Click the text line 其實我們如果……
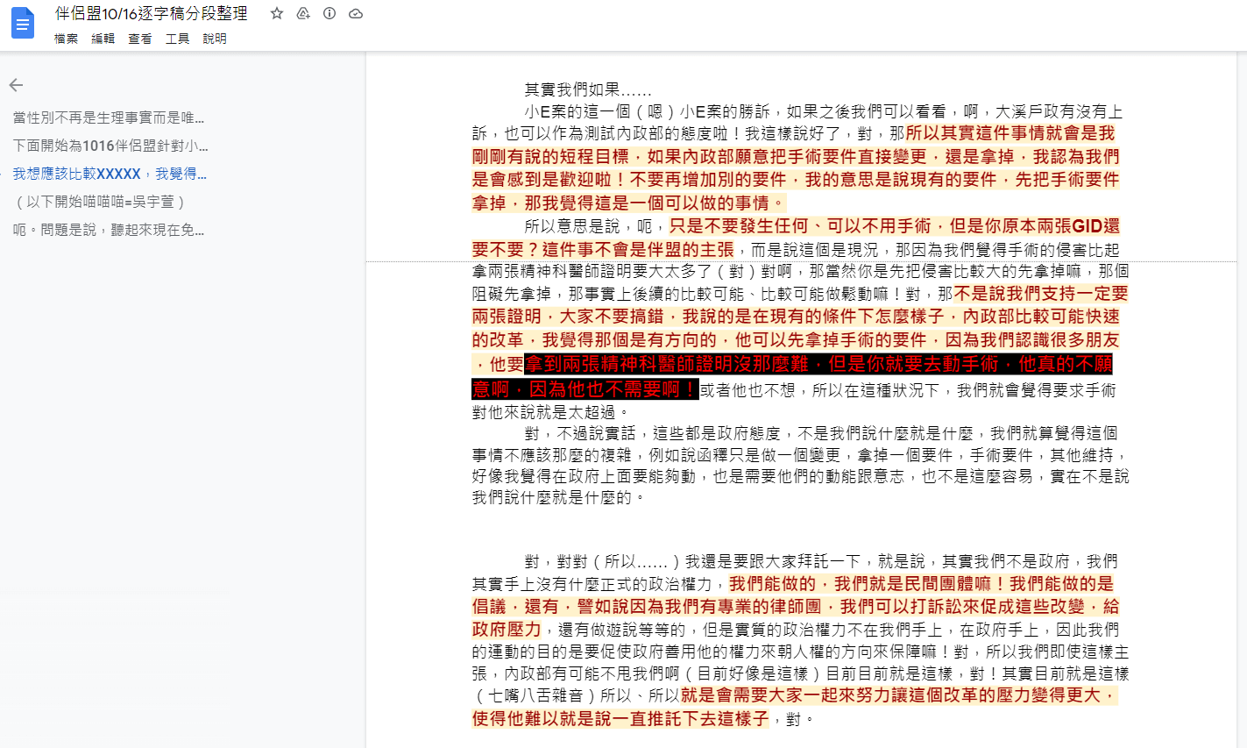The image size is (1247, 748). (x=588, y=89)
